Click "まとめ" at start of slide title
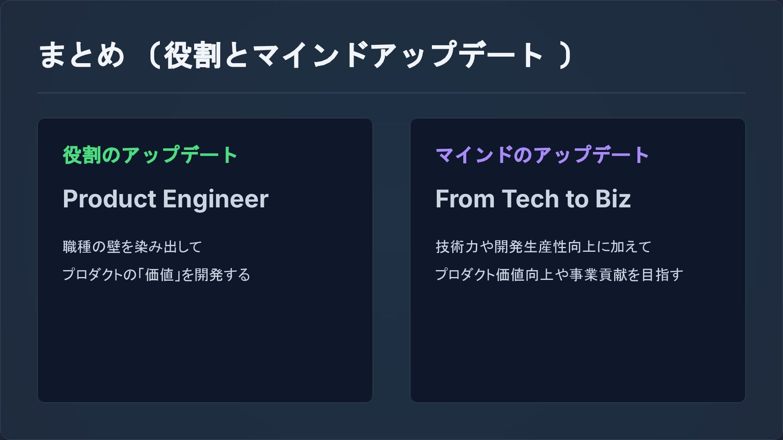 (x=81, y=55)
